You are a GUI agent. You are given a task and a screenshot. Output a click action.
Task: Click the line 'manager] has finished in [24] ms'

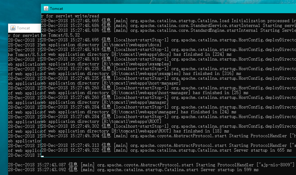139,112
